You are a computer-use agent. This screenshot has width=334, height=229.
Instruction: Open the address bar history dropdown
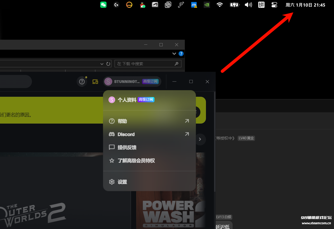click(x=102, y=64)
